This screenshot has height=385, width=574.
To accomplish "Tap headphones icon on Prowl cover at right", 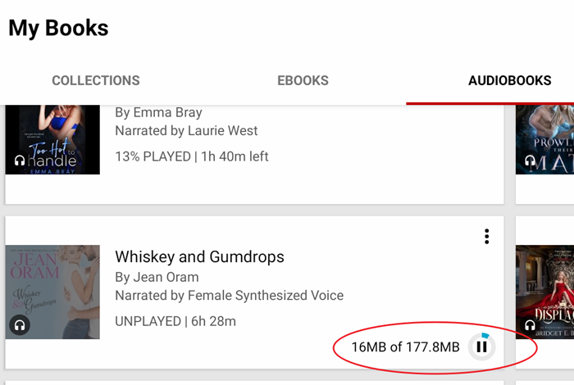I will tap(530, 160).
